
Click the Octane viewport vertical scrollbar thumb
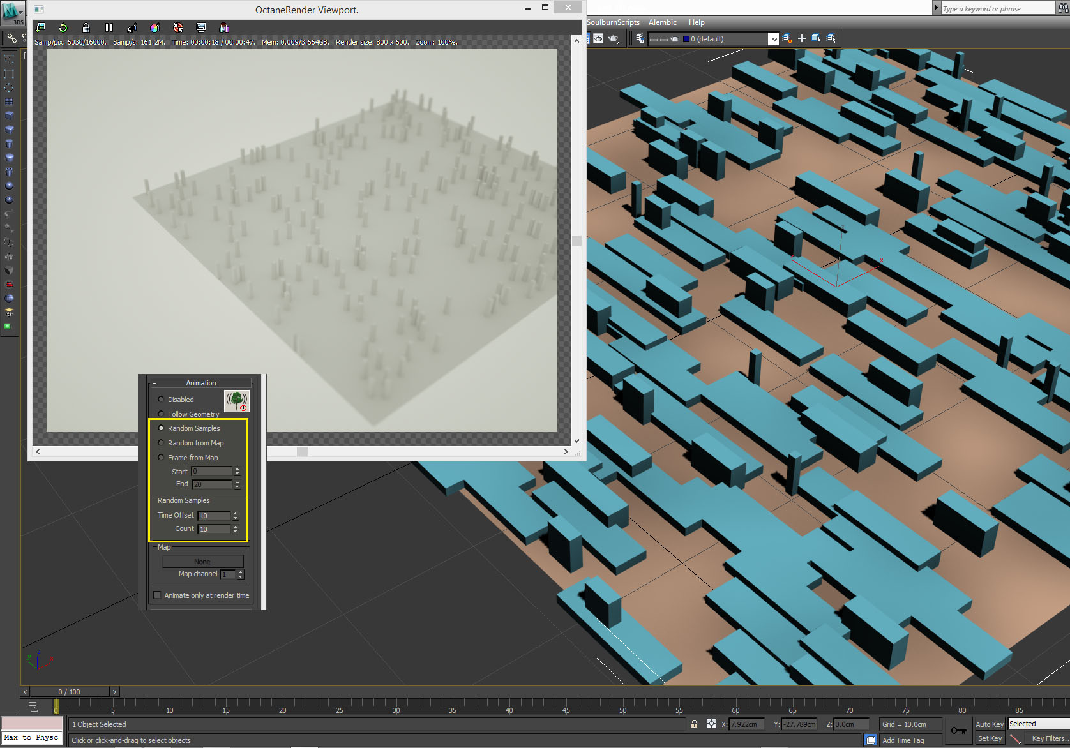(576, 241)
